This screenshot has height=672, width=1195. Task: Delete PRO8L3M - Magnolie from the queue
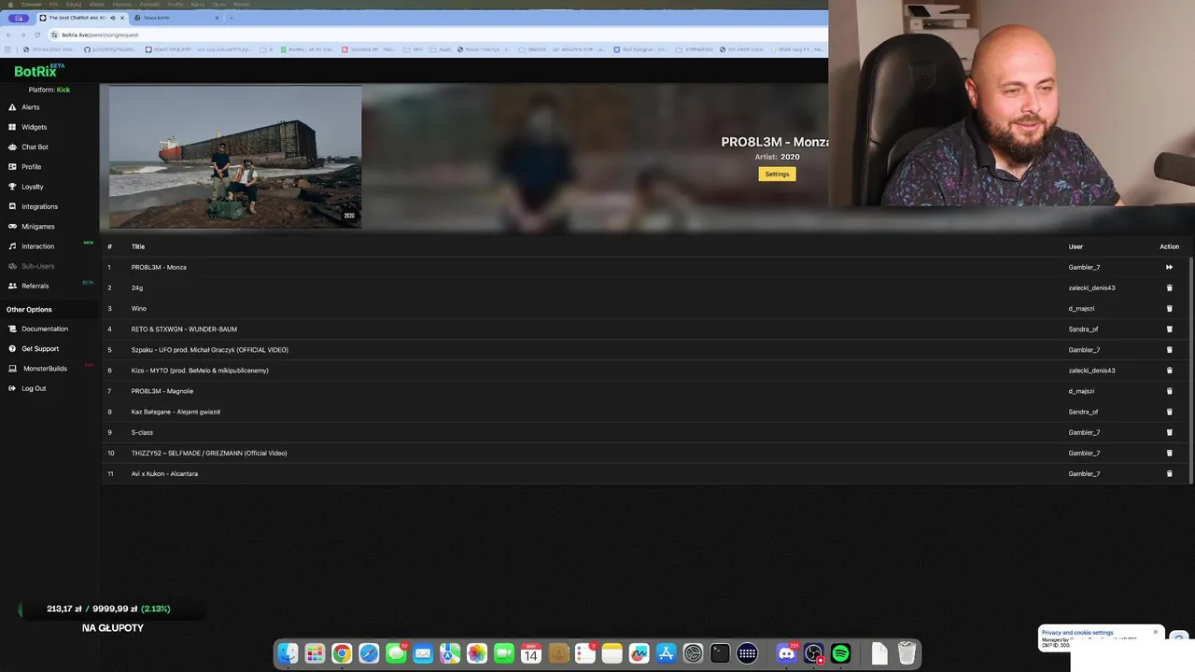pyautogui.click(x=1169, y=391)
